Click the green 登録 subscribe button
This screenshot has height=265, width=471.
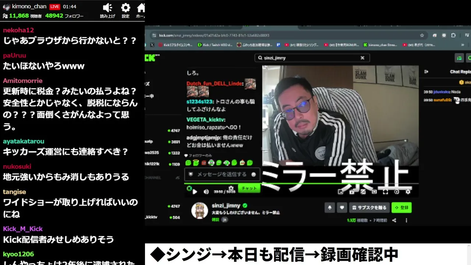point(401,208)
